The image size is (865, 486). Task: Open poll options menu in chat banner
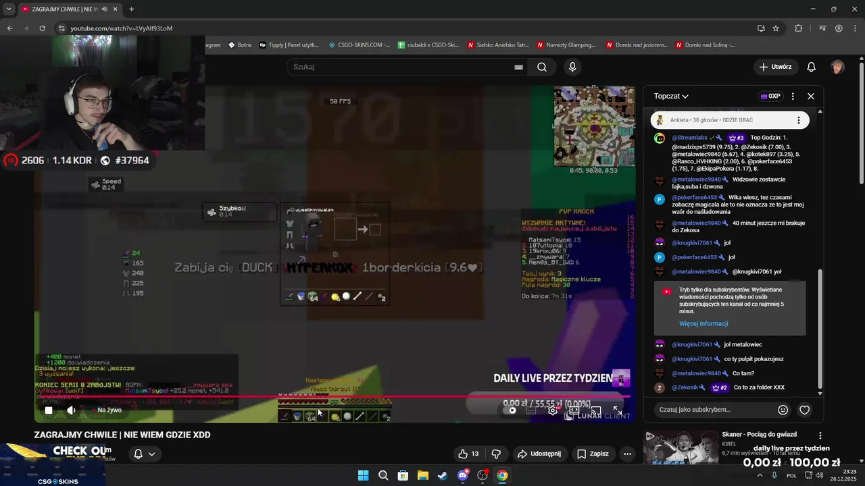click(x=798, y=120)
